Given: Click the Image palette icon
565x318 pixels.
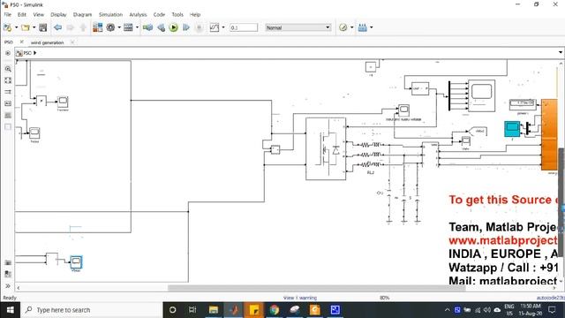Looking at the screenshot, I should pyautogui.click(x=8, y=115).
